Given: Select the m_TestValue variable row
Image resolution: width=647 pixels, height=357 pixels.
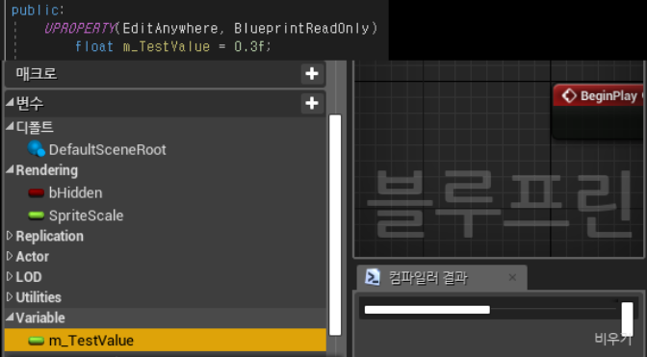Looking at the screenshot, I should coord(165,341).
